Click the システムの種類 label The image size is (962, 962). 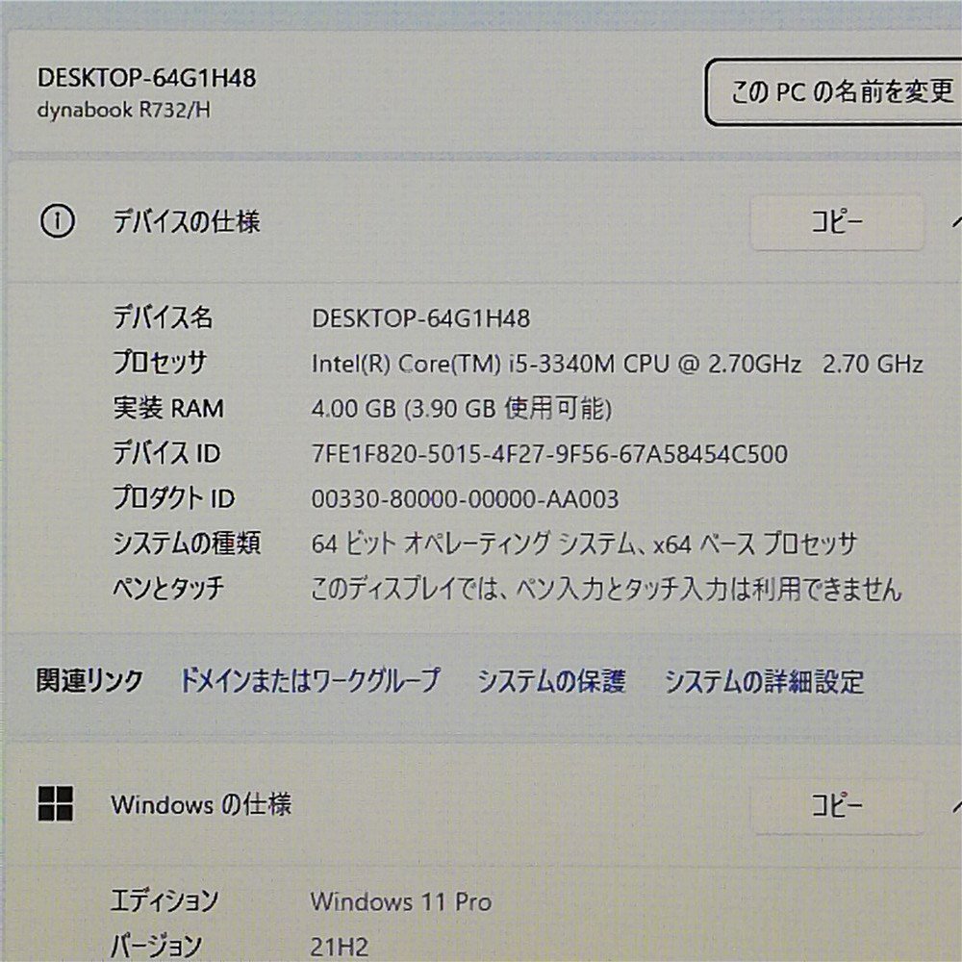187,544
